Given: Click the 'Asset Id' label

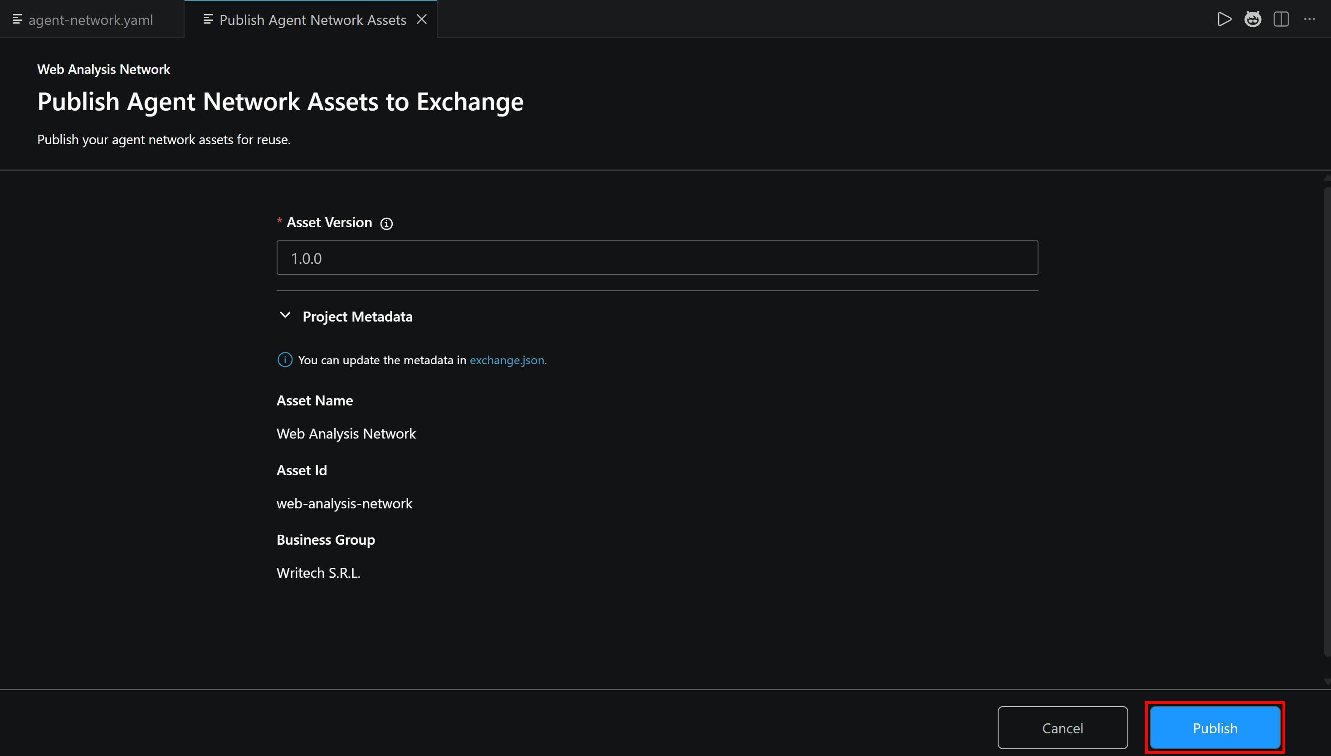Looking at the screenshot, I should tap(302, 470).
